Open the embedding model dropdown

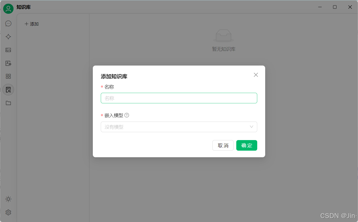(x=179, y=127)
